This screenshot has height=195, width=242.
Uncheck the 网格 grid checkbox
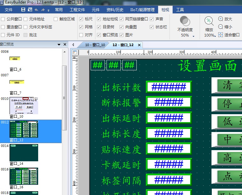point(81,27)
